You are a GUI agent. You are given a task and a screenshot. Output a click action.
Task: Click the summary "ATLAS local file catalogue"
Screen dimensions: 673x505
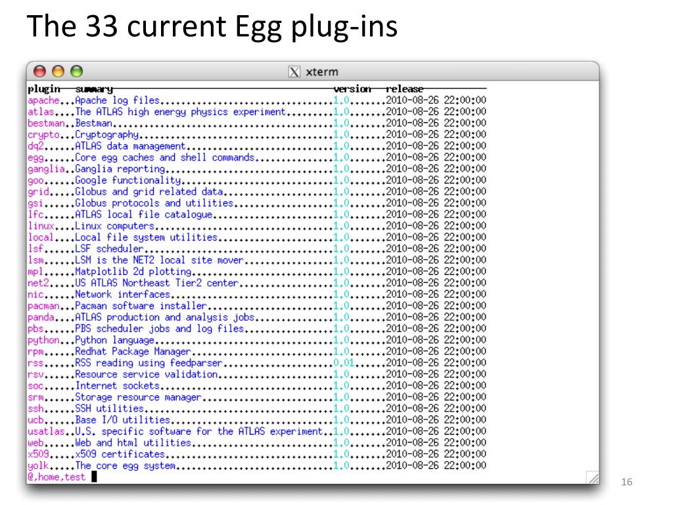pyautogui.click(x=143, y=214)
